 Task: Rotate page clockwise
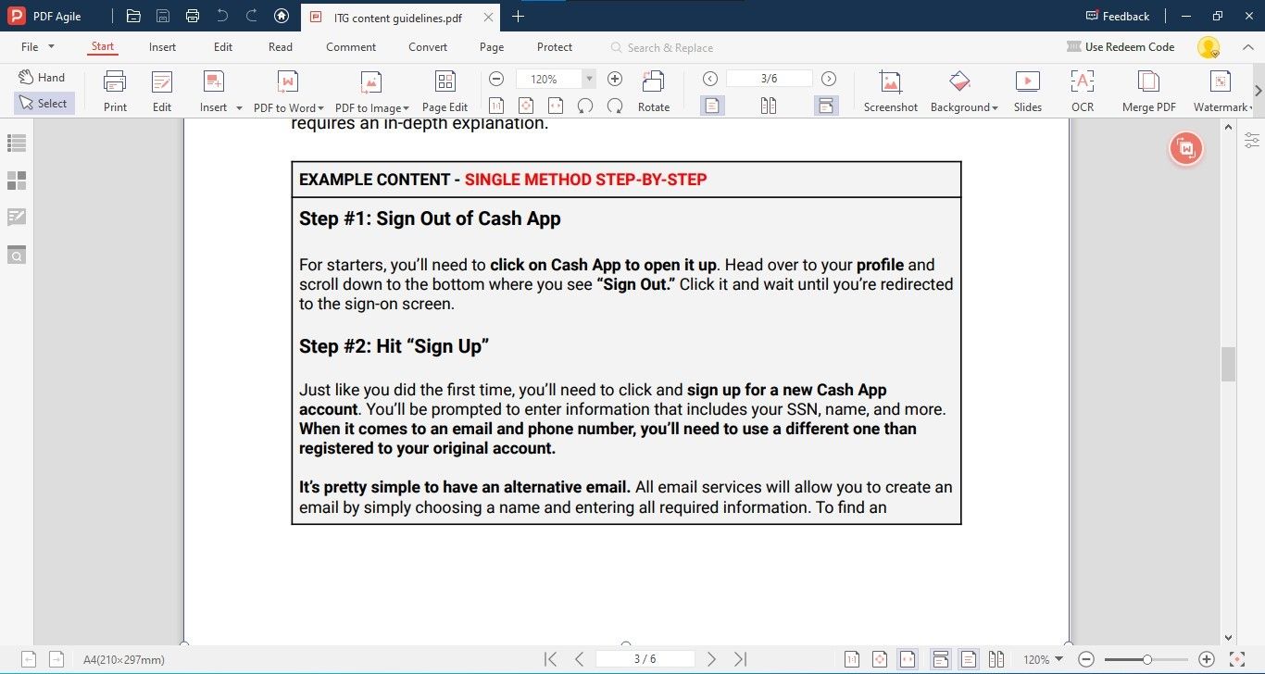coord(615,106)
